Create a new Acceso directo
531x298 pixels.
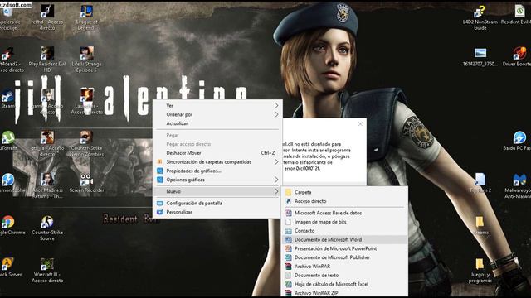click(345, 201)
